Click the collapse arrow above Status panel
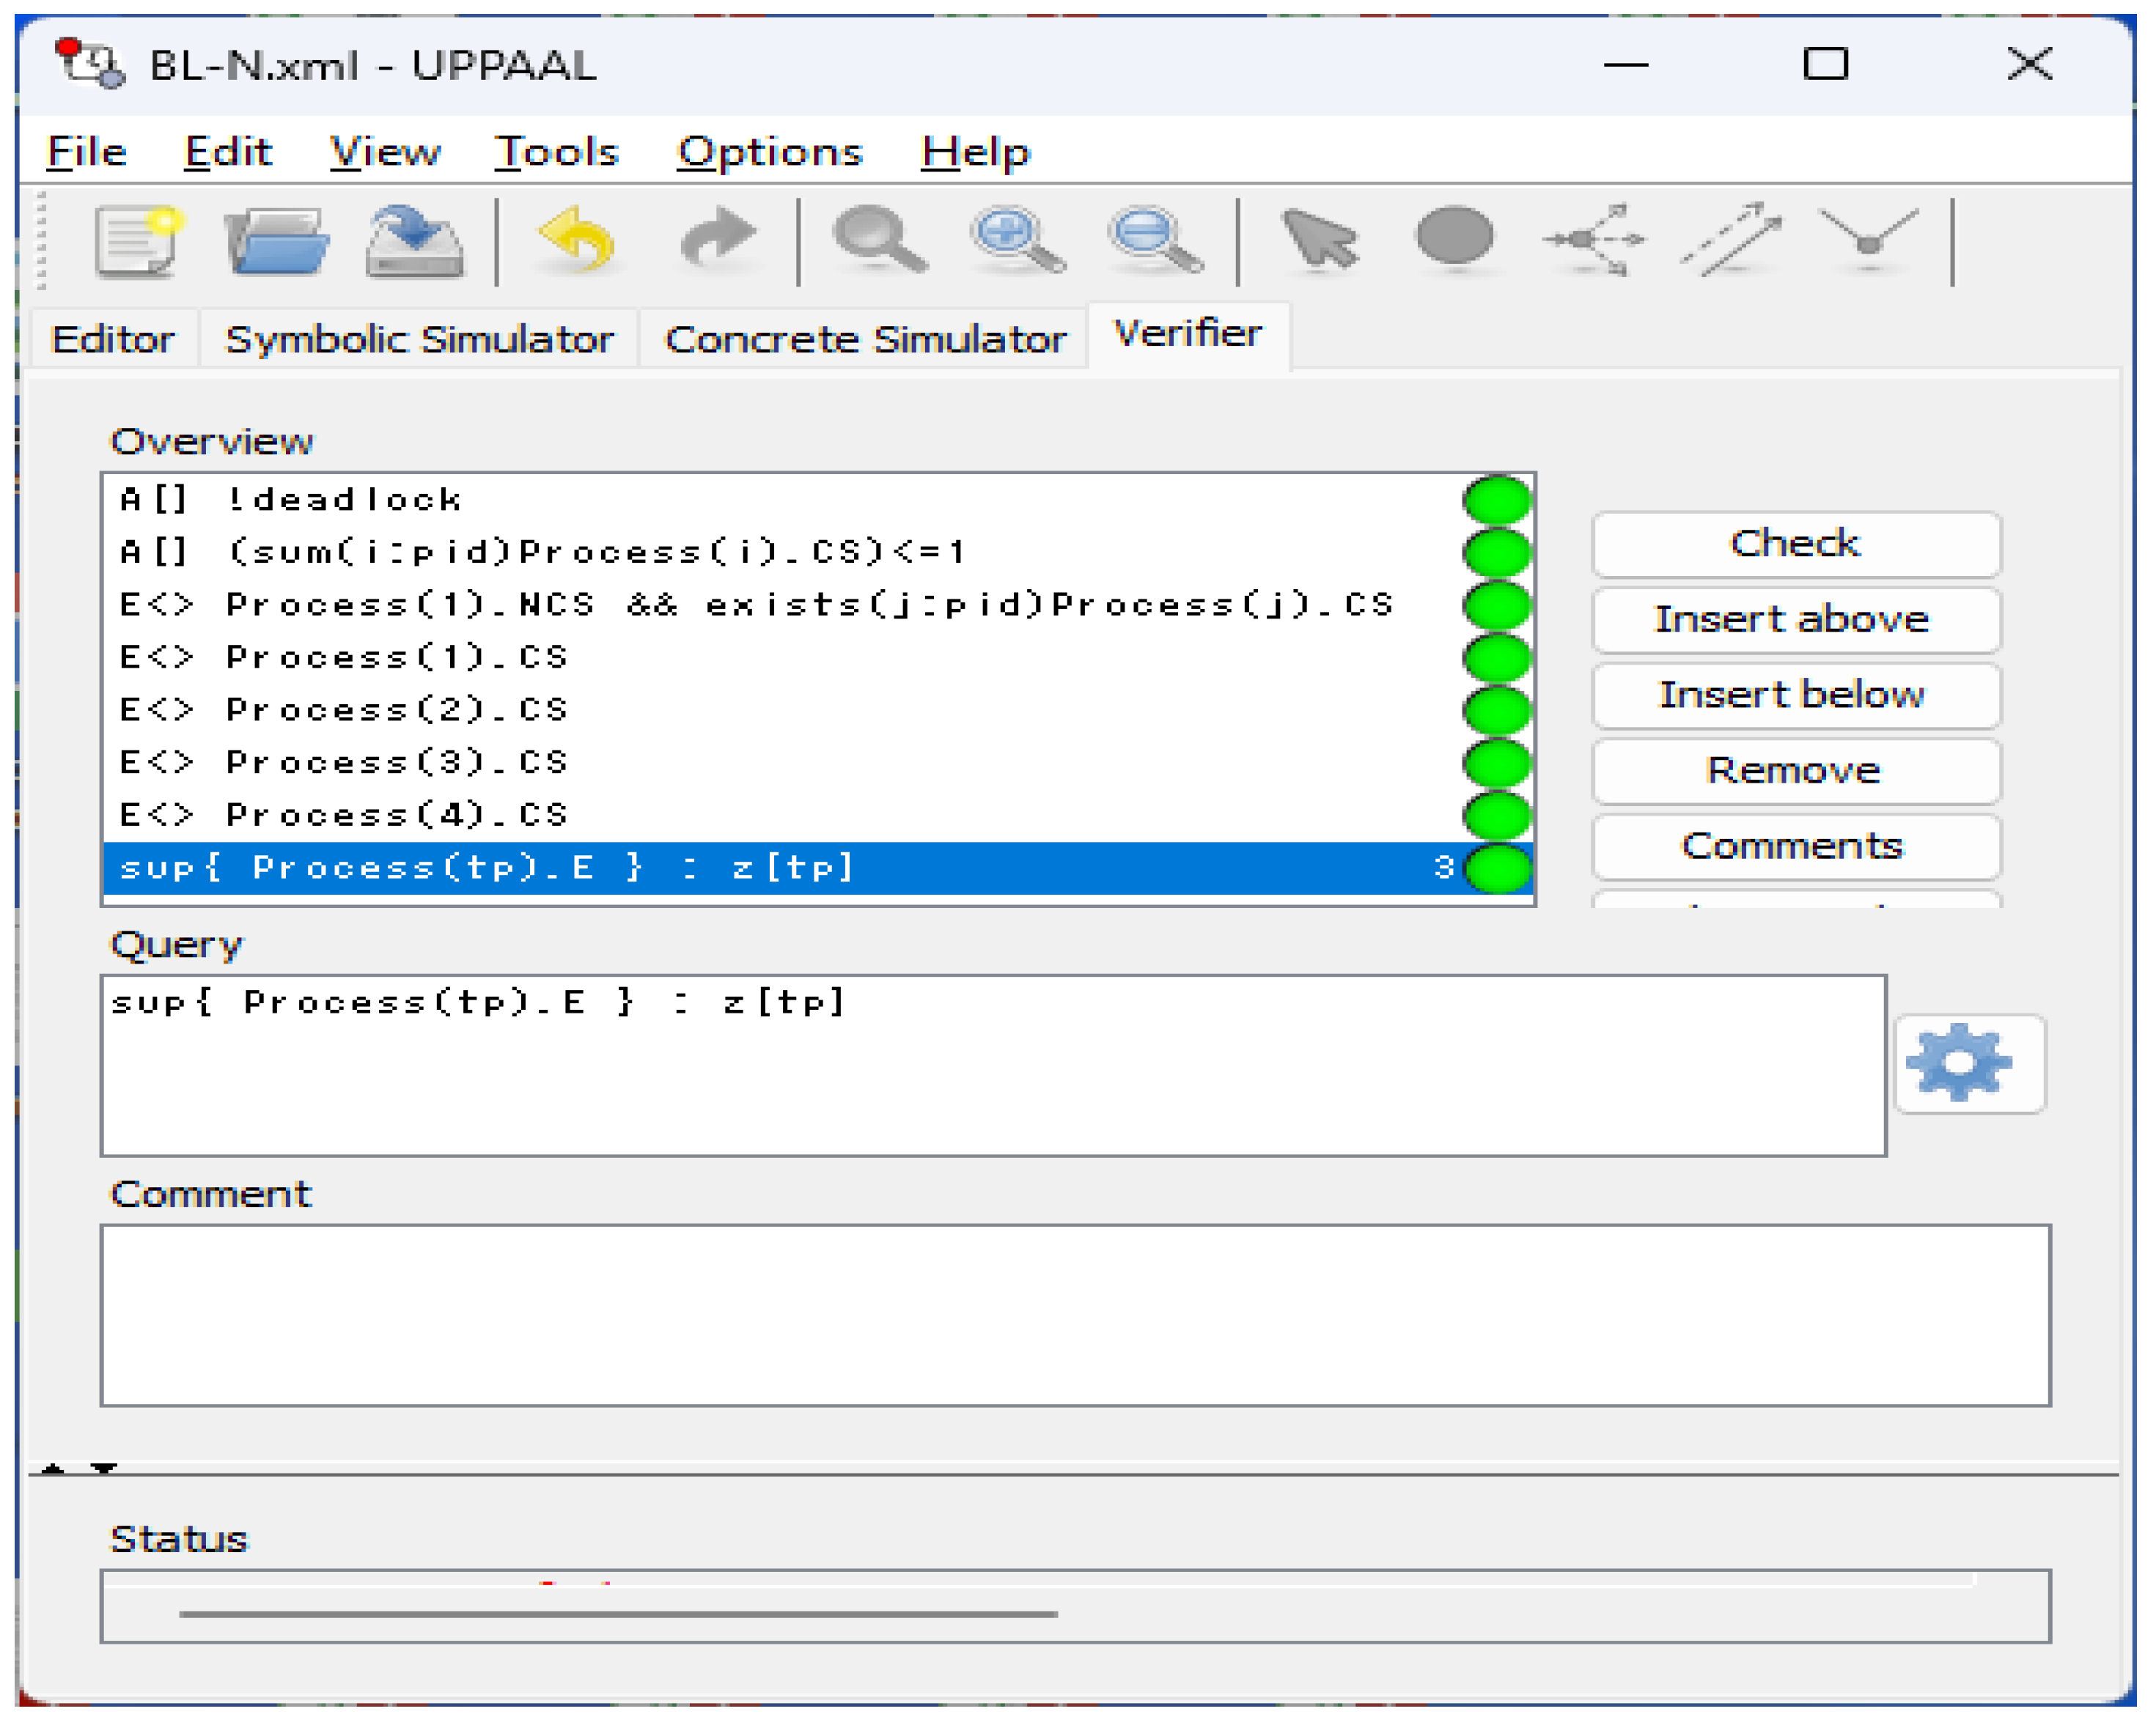 tap(53, 1469)
